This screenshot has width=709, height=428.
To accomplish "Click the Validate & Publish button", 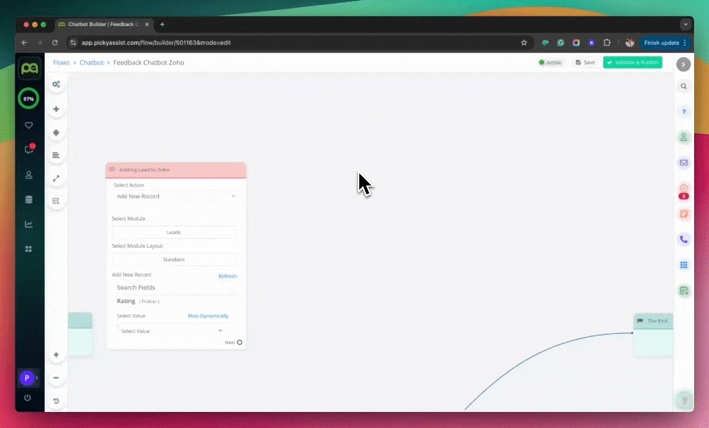I will tap(632, 62).
